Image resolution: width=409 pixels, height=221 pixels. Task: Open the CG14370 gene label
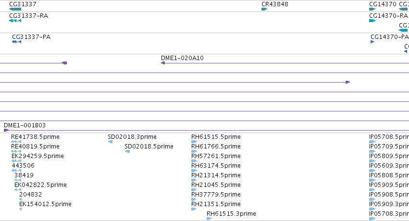[383, 4]
